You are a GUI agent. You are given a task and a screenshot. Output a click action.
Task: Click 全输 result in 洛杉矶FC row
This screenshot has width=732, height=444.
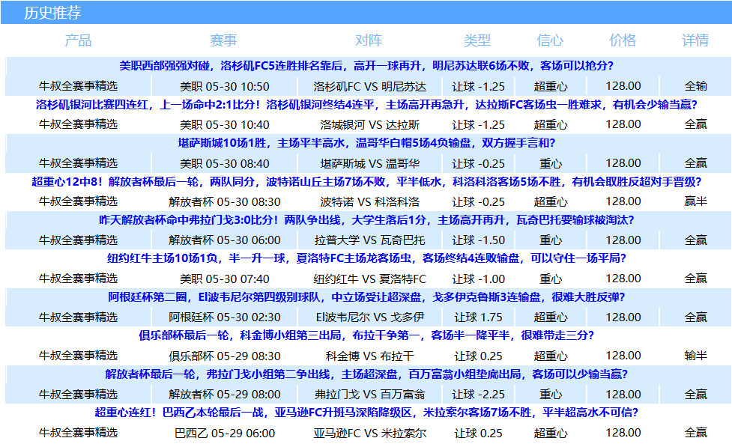695,86
